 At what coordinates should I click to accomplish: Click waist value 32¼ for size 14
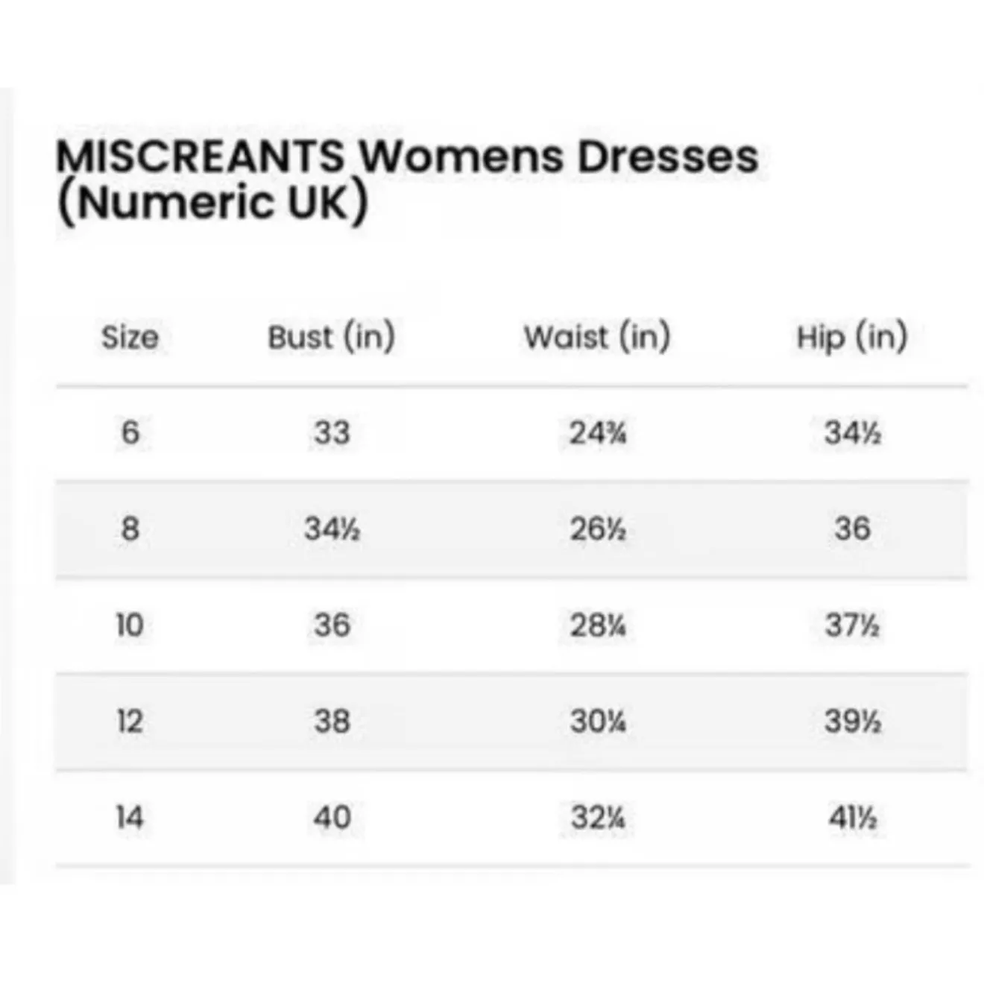597,817
